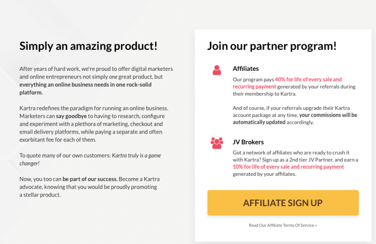Click the Affiliates section heading
The image size is (376, 244).
point(246,69)
